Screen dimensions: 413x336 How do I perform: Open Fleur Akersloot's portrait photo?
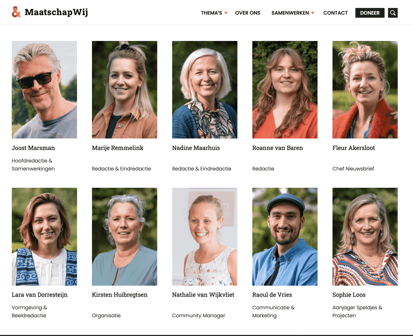click(x=365, y=90)
